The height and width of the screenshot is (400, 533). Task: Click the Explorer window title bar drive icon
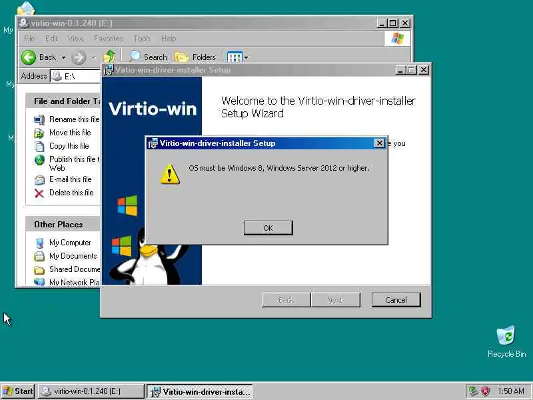tap(23, 23)
